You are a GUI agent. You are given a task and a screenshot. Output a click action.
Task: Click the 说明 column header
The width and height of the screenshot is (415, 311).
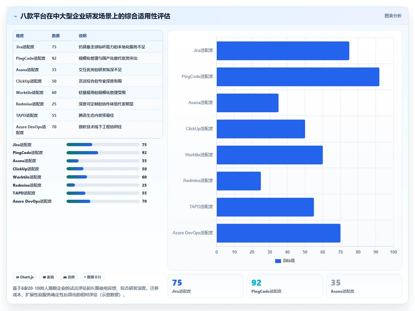click(x=82, y=36)
